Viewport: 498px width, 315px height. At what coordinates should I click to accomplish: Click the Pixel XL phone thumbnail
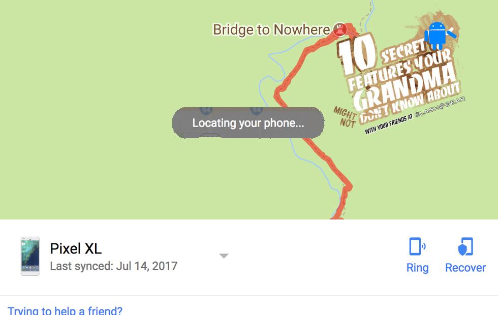[30, 256]
